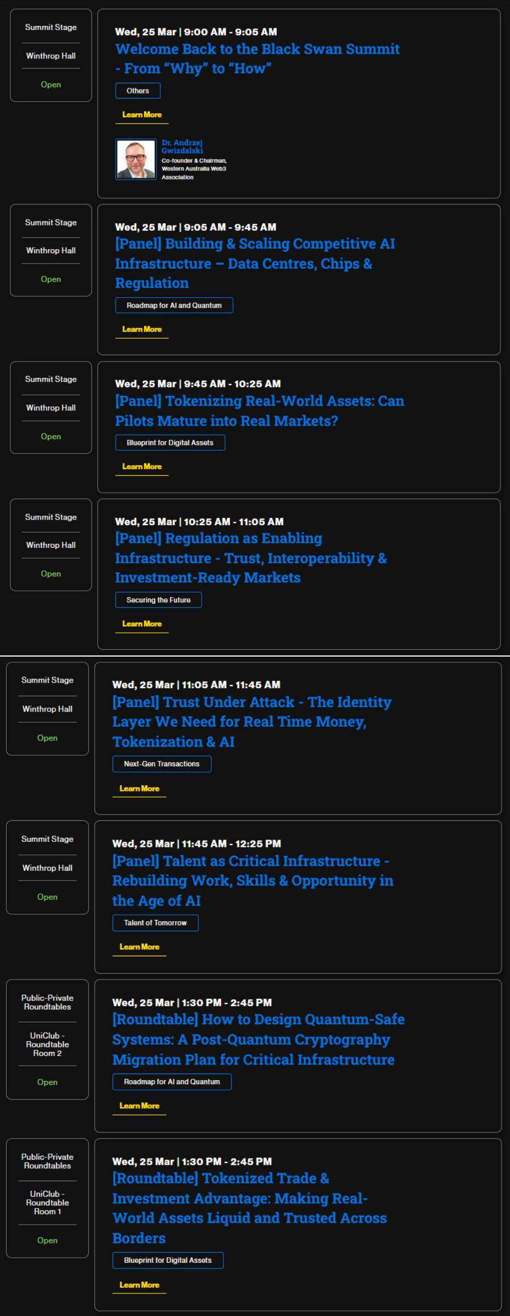Click Open status beside the Welcome Back session
Viewport: 510px width, 1316px height.
(x=51, y=84)
